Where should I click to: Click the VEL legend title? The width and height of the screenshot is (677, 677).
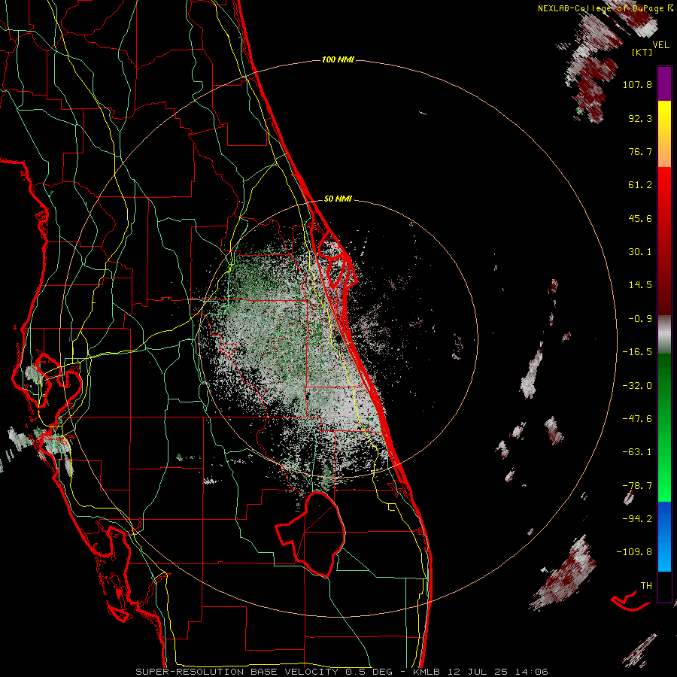point(661,44)
